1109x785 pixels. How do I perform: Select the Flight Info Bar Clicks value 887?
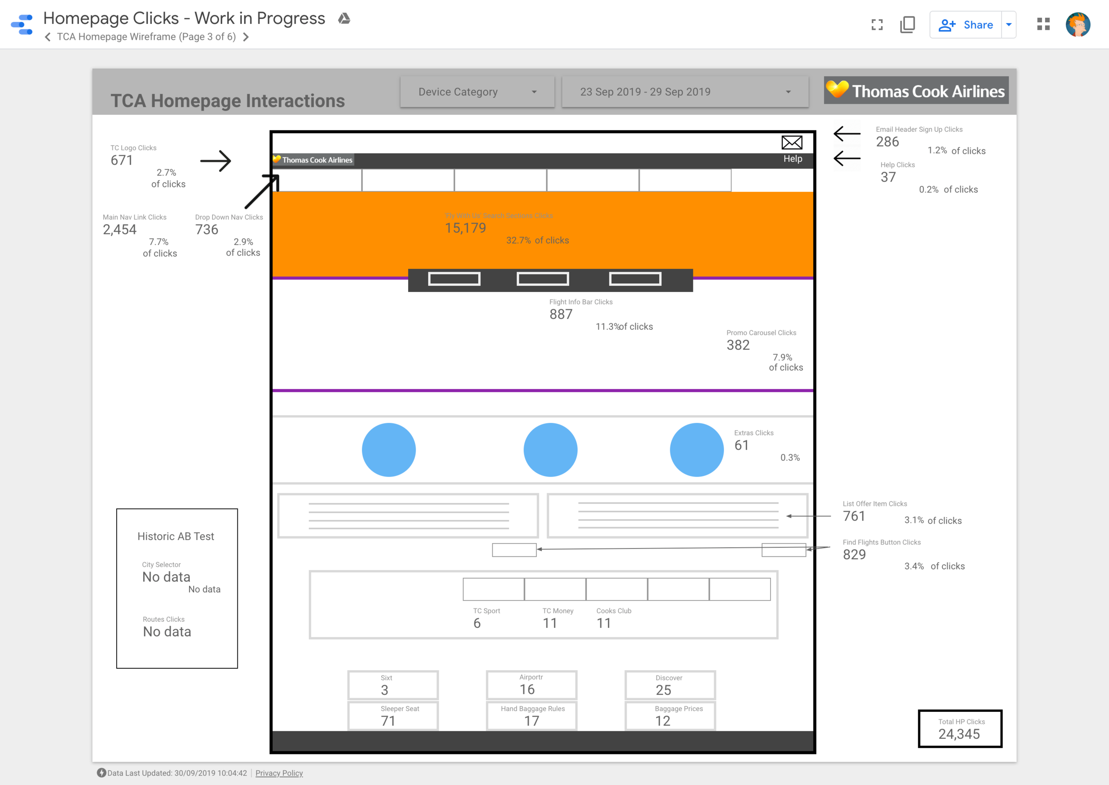click(561, 315)
